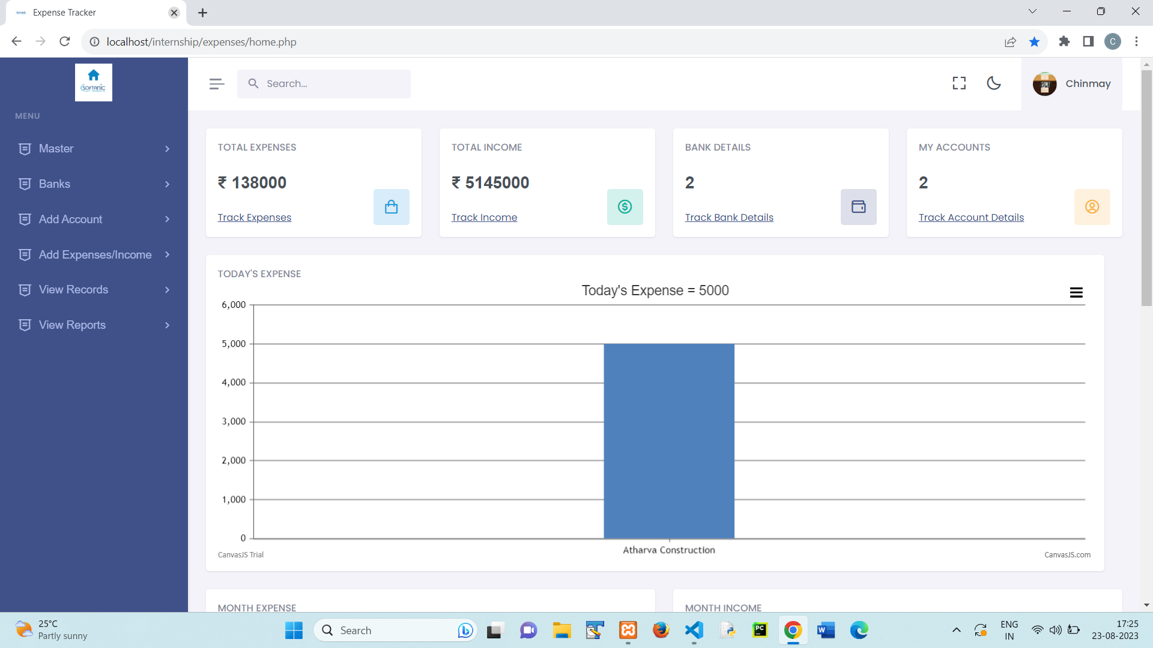This screenshot has width=1153, height=648.
Task: Open a new browser tab
Action: pyautogui.click(x=202, y=13)
